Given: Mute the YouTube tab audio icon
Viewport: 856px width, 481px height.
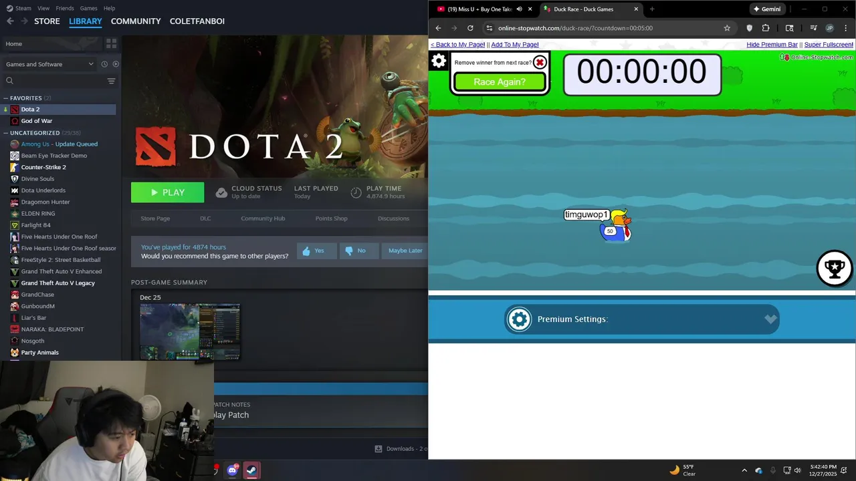Looking at the screenshot, I should tap(519, 9).
